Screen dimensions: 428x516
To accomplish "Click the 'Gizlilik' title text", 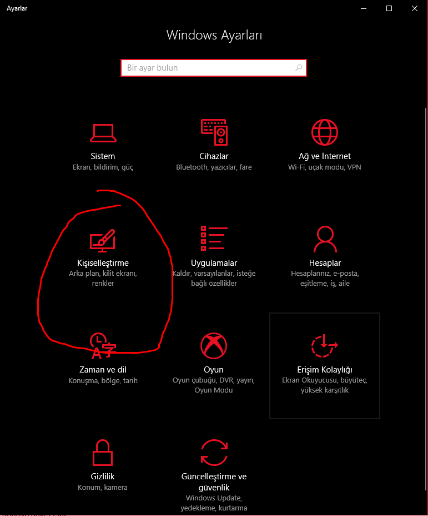I will tap(103, 476).
